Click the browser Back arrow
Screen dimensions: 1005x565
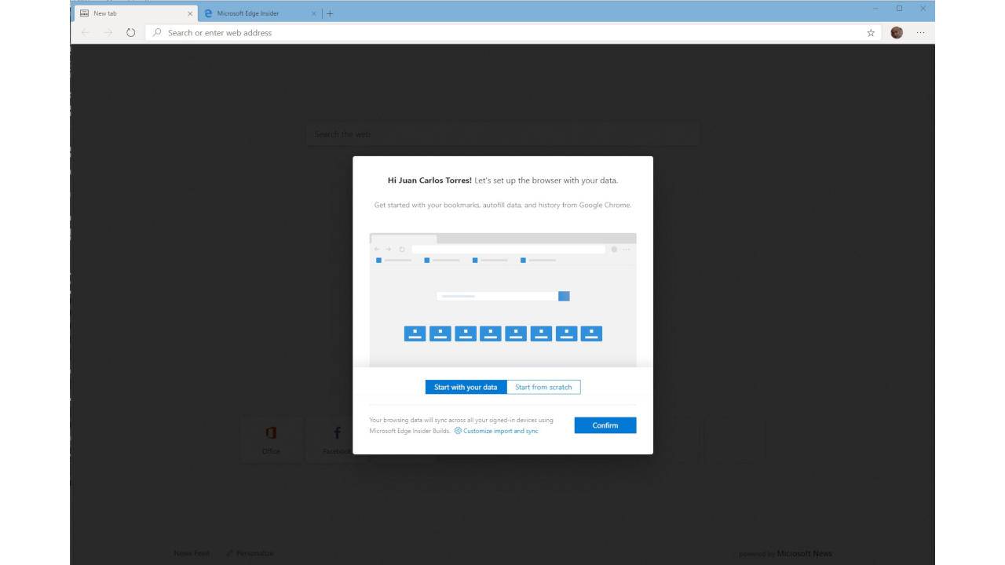[85, 33]
